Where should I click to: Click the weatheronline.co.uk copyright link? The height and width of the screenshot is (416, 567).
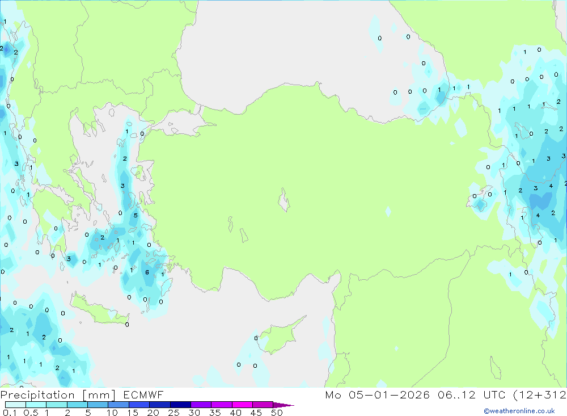(x=519, y=411)
